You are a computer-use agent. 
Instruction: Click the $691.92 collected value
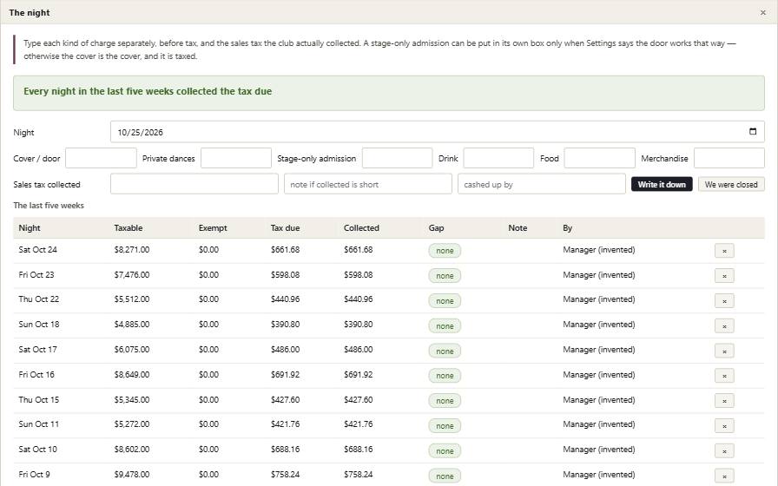point(359,374)
